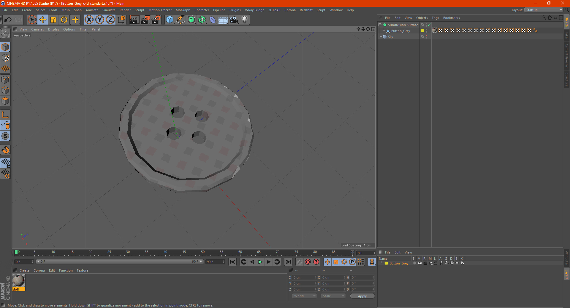This screenshot has height=308, width=570.
Task: Toggle Y axis lock
Action: tap(100, 20)
